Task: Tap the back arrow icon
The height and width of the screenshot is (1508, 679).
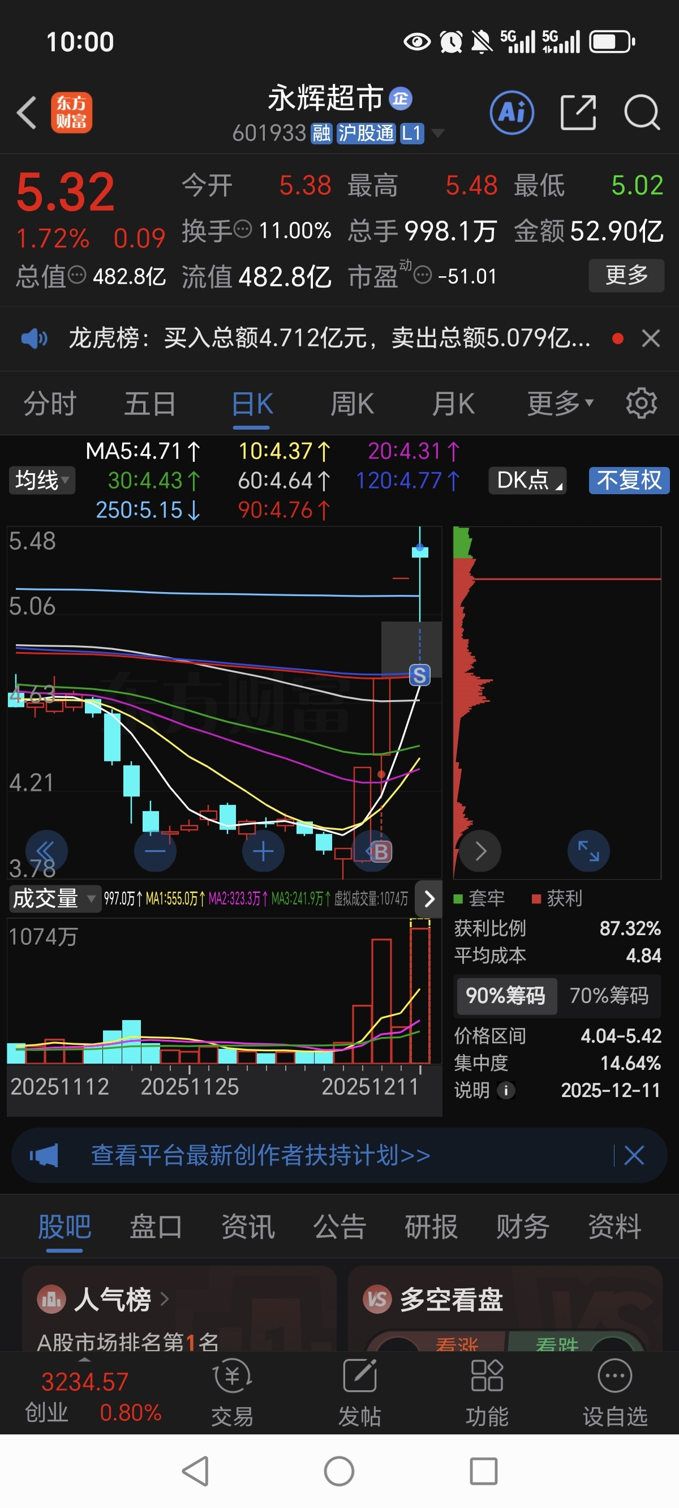Action: coord(27,113)
